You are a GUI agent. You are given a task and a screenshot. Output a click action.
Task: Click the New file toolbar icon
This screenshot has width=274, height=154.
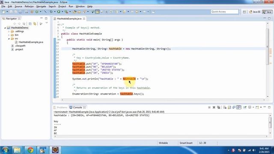pos(4,12)
